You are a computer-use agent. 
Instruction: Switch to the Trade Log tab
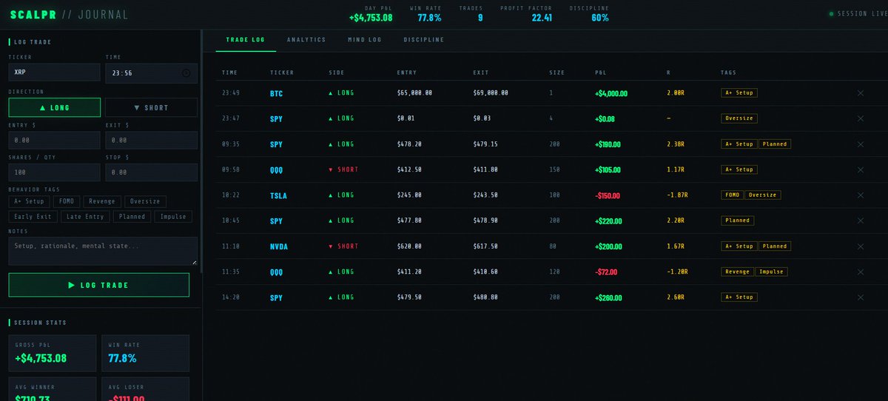246,40
